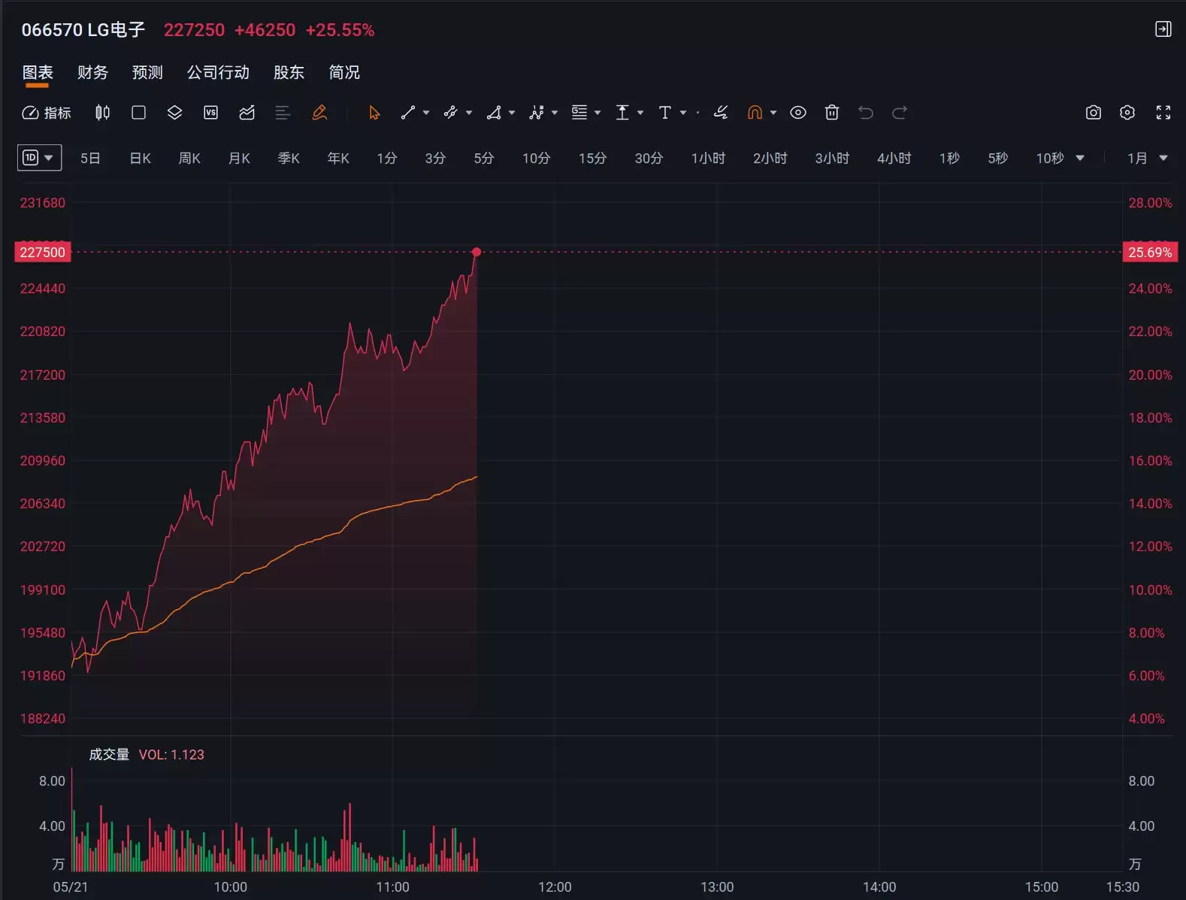The image size is (1186, 900).
Task: Click the latest price dot on chart
Action: 477,252
